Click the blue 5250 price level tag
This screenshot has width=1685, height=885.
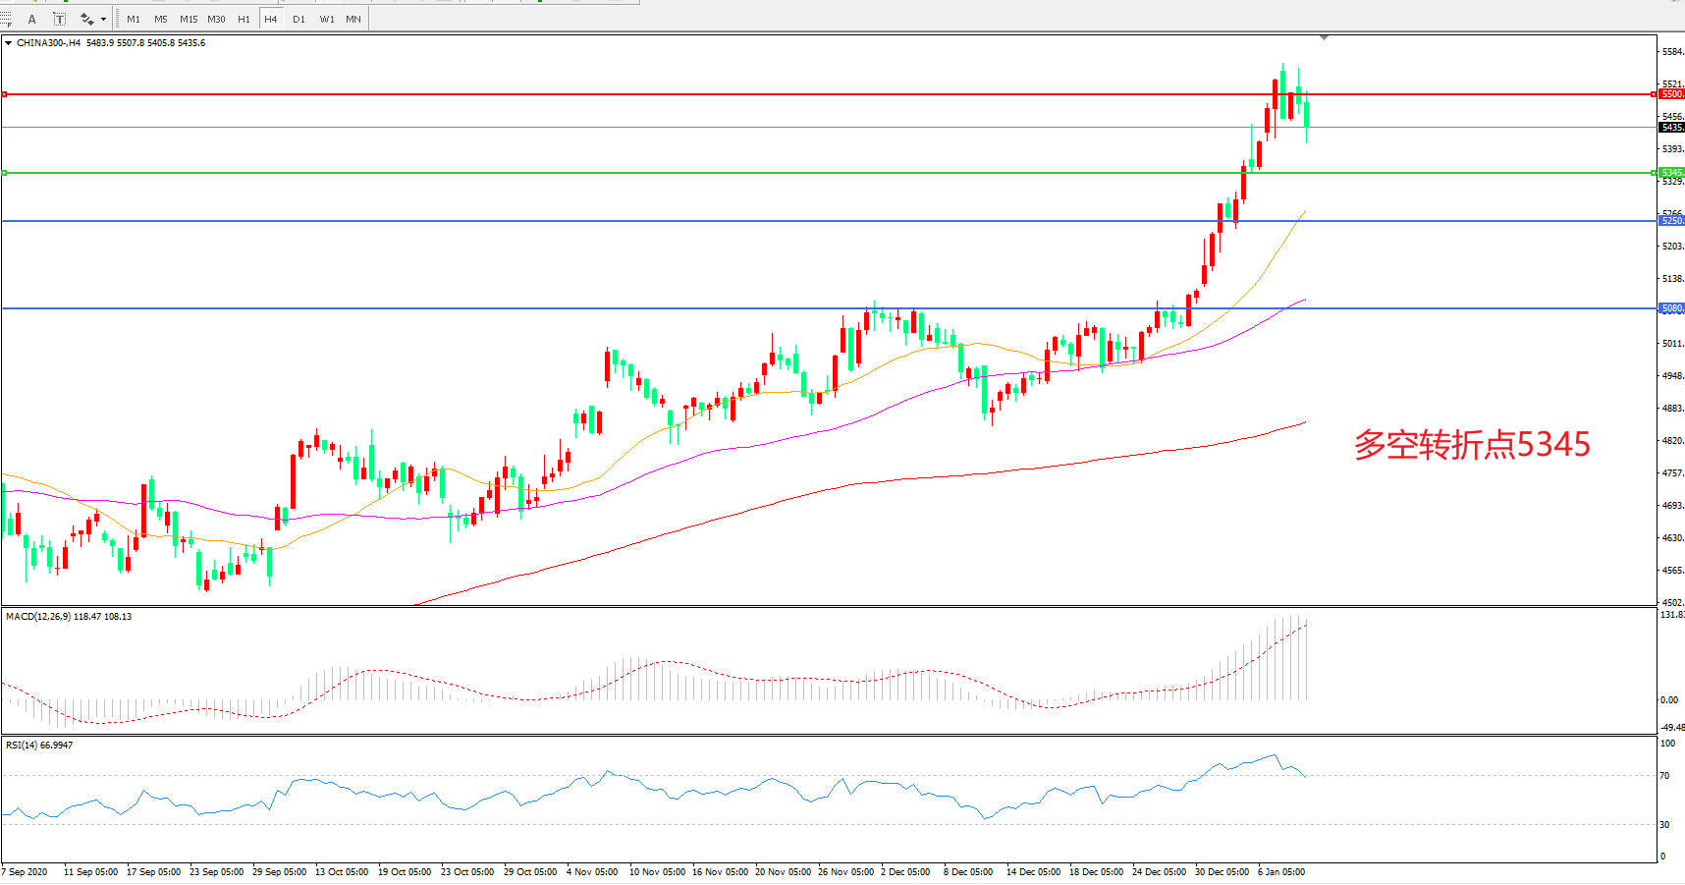pos(1670,221)
